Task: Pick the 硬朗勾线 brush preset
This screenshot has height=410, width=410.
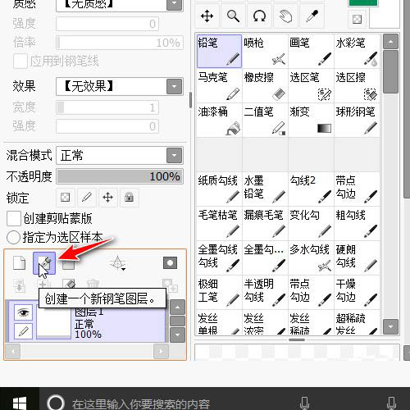Action: click(x=357, y=258)
